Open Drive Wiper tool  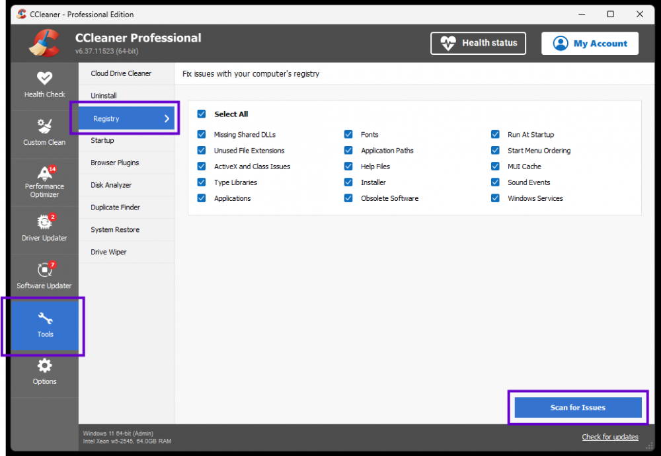click(126, 252)
